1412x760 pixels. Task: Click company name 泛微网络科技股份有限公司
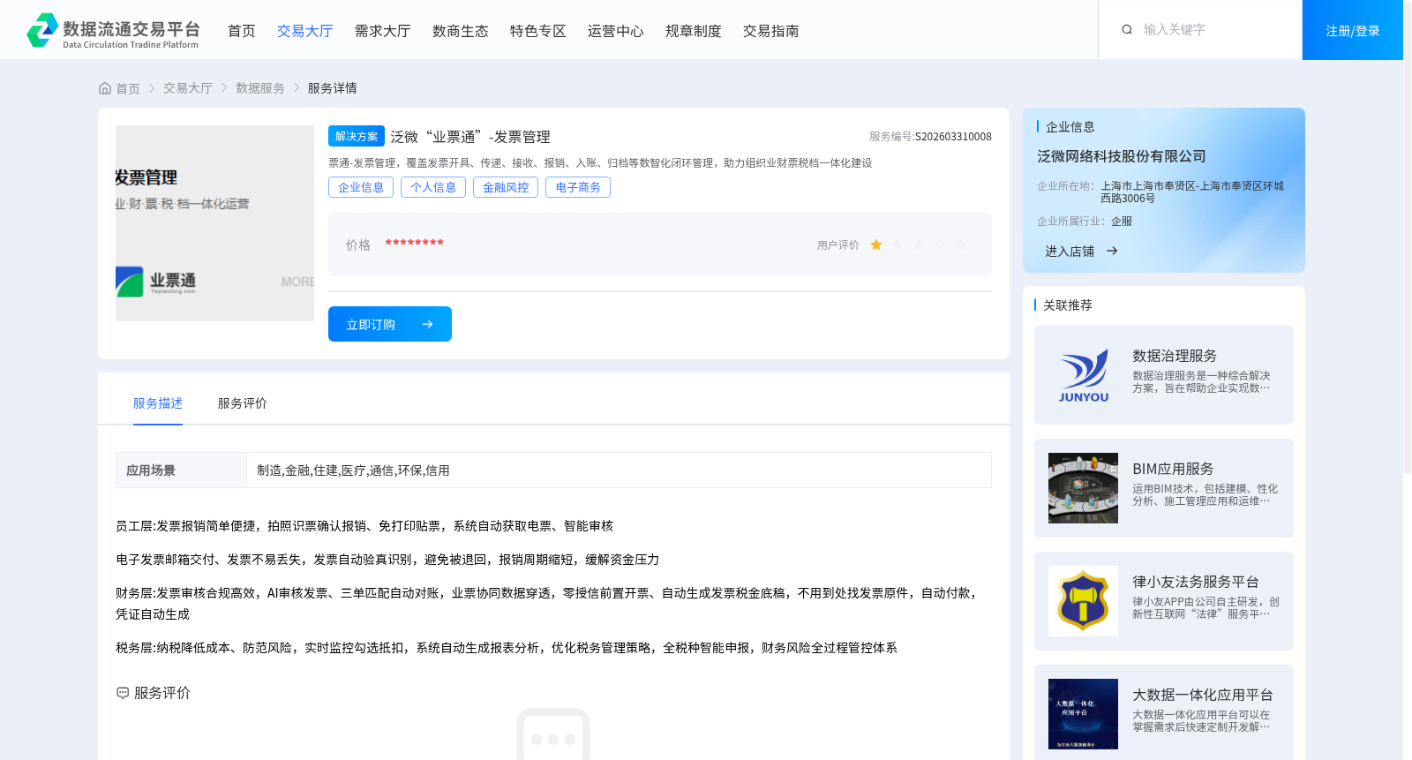[x=1122, y=156]
